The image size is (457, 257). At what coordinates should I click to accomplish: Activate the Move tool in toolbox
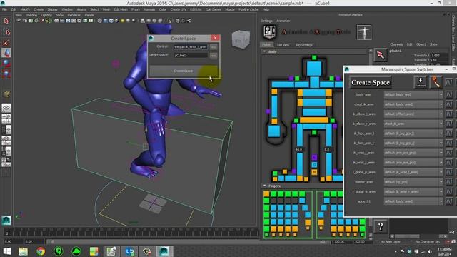(6, 53)
